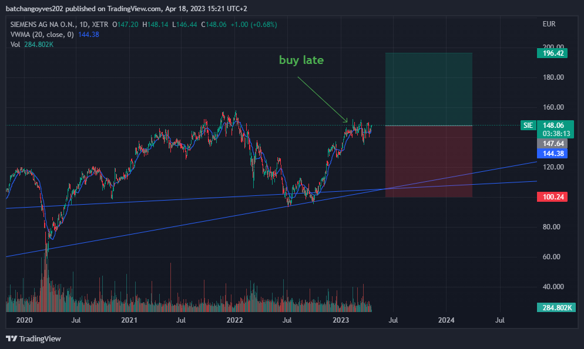Click the 2020 label on the time axis
The height and width of the screenshot is (349, 584).
pos(24,320)
